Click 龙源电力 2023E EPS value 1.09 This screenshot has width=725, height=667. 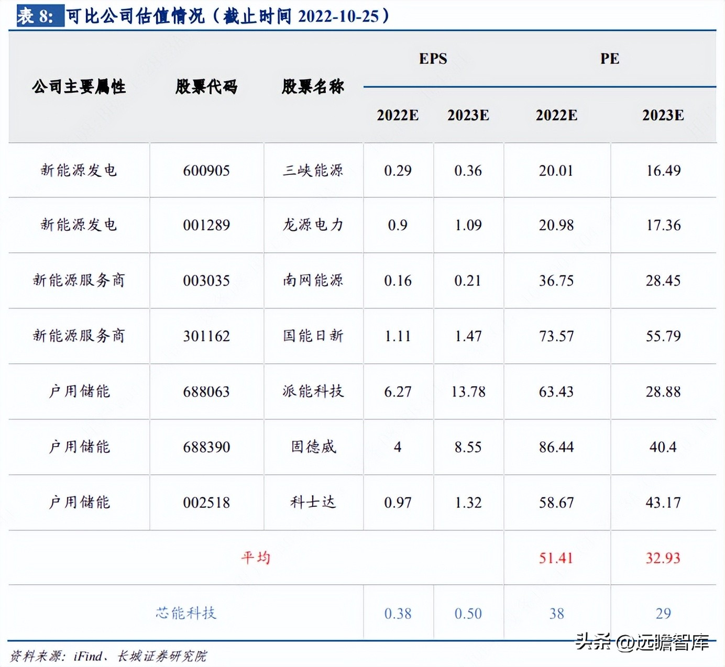click(x=468, y=225)
